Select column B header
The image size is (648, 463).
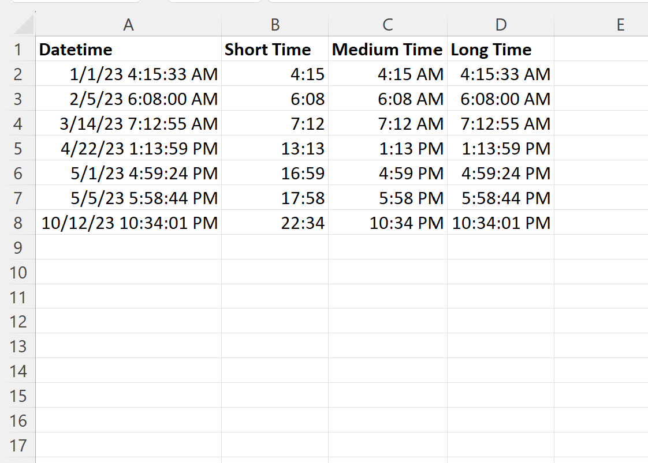[275, 25]
